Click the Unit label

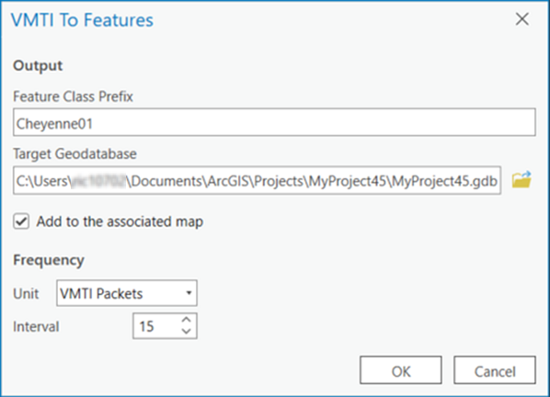point(26,294)
